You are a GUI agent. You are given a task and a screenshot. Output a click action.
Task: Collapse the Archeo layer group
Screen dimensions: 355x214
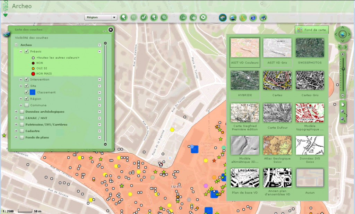click(x=16, y=45)
